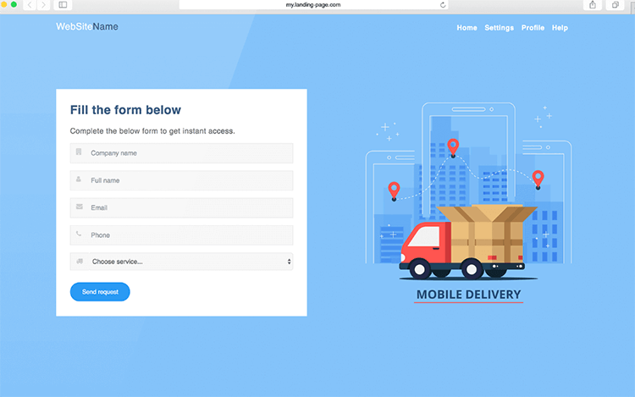Expand the Choose service dropdown
This screenshot has height=397, width=635.
(x=181, y=262)
